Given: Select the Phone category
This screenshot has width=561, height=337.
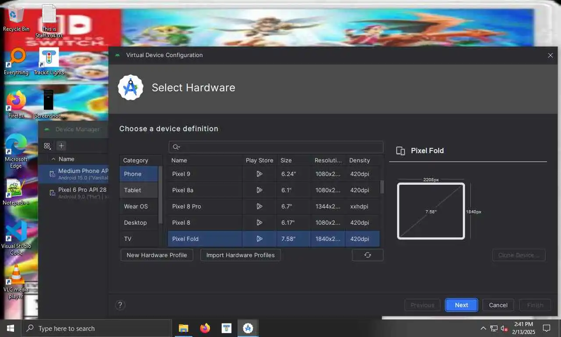Looking at the screenshot, I should click(138, 174).
